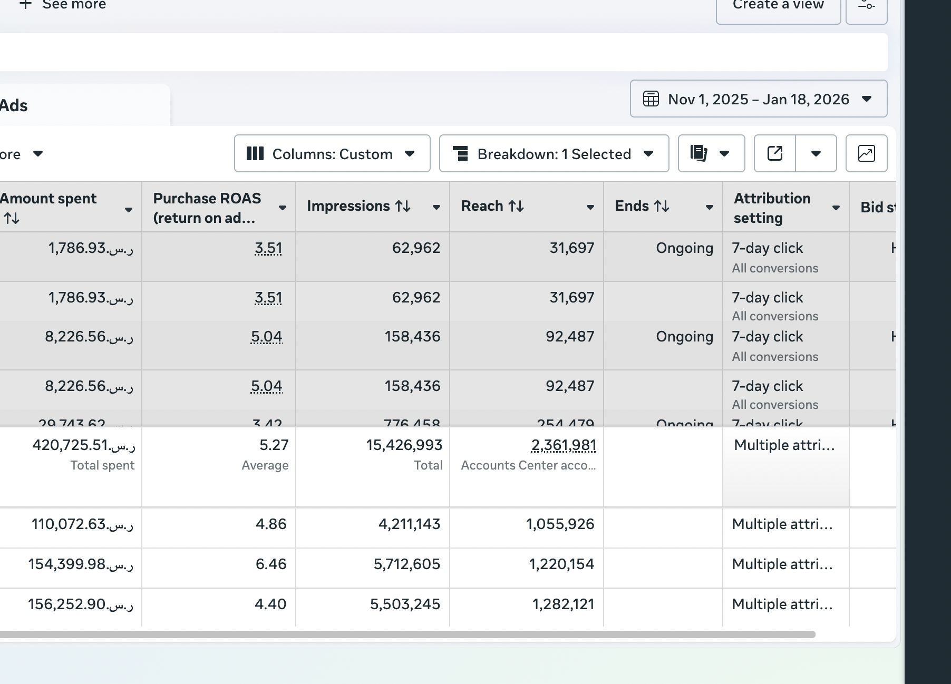Open the charts view icon
The image size is (951, 684).
coord(866,153)
